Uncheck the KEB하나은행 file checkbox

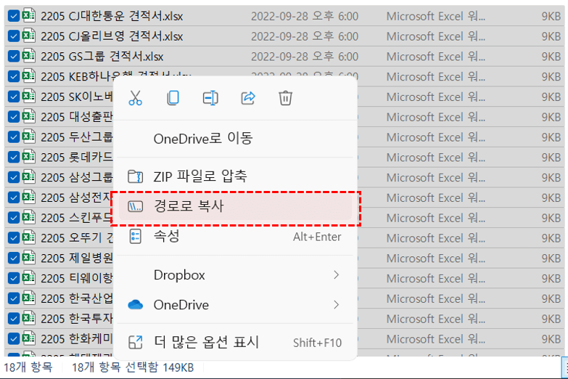tap(13, 76)
